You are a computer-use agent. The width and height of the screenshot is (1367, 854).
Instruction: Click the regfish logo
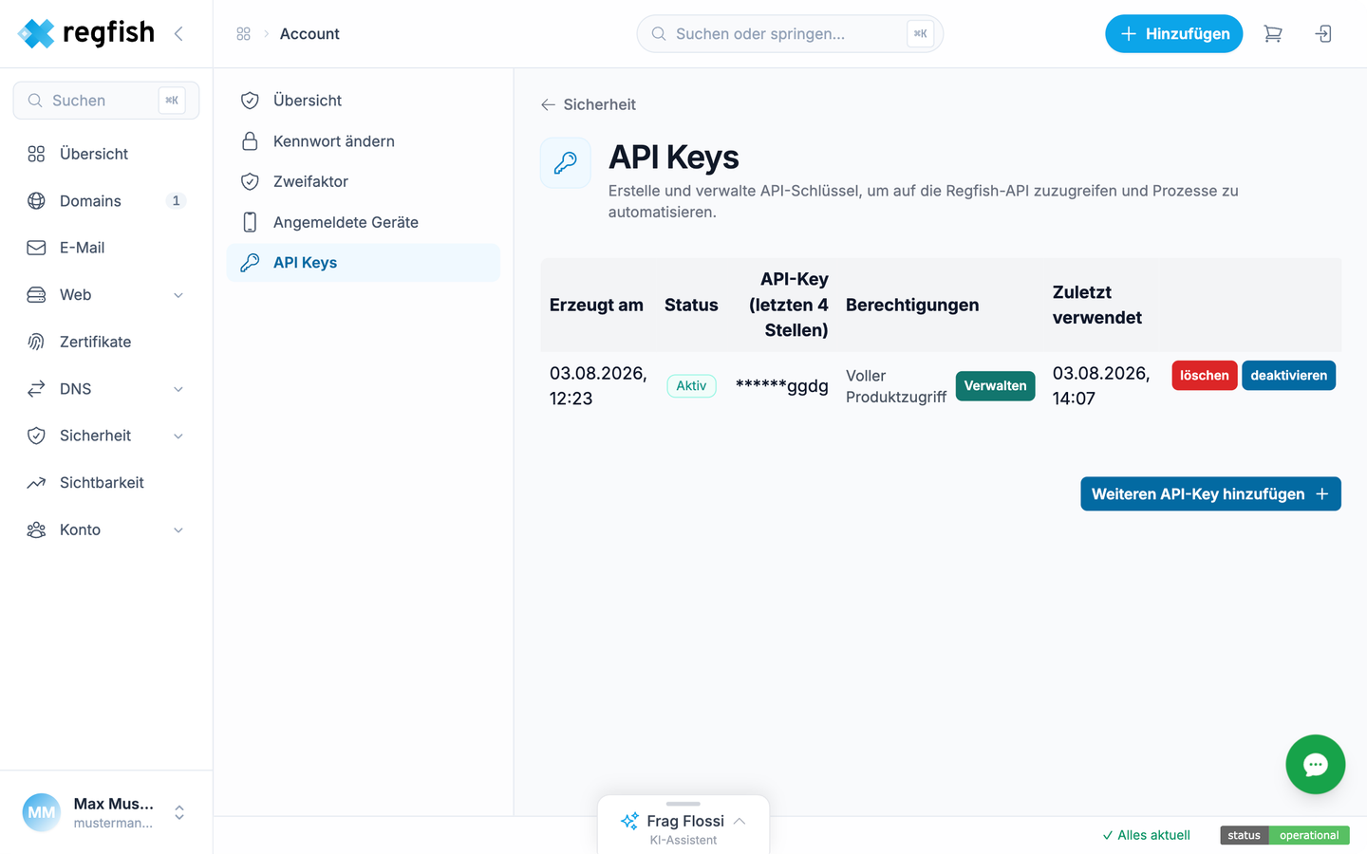pos(86,33)
